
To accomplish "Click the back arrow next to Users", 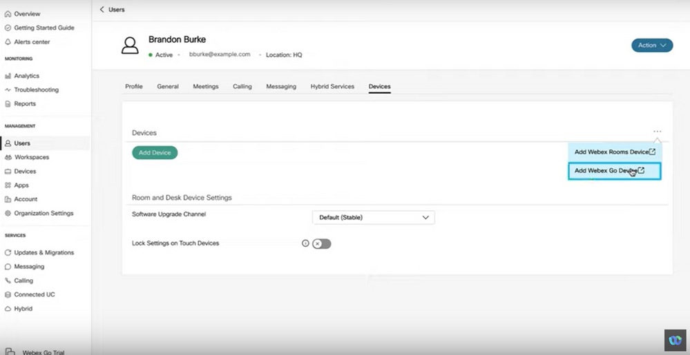I will pyautogui.click(x=102, y=9).
